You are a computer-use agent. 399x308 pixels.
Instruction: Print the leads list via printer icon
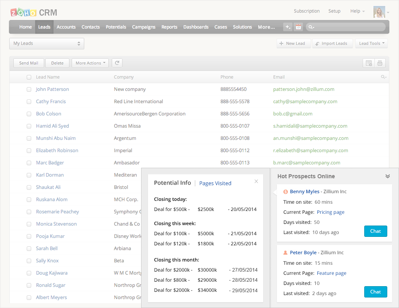[380, 63]
